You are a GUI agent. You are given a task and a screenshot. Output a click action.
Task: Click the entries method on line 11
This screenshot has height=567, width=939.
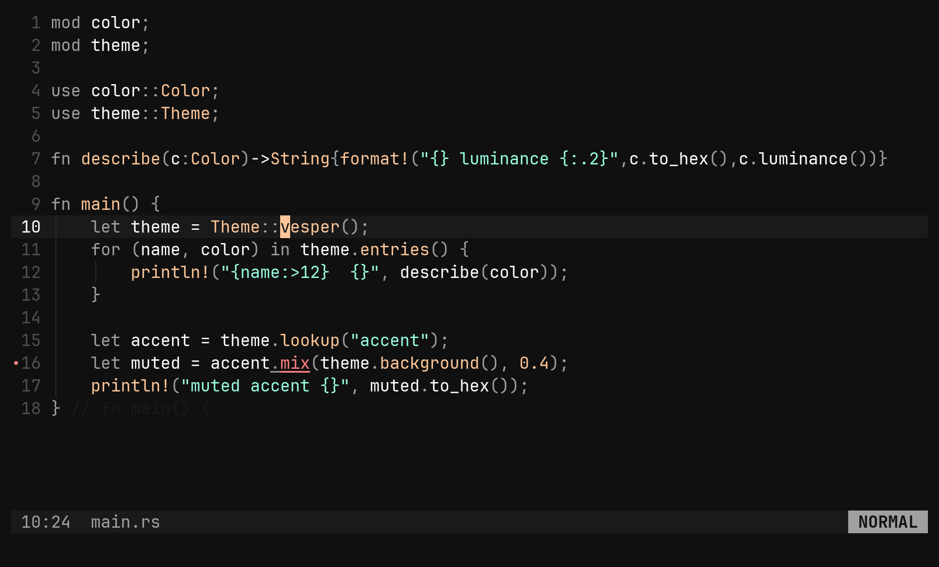[395, 250]
